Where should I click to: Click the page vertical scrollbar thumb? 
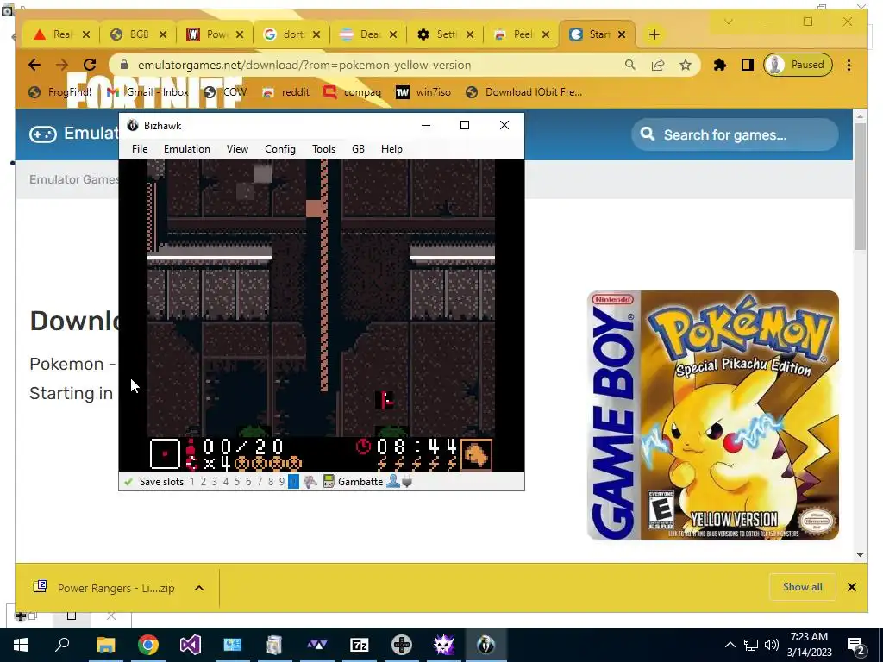[x=860, y=186]
